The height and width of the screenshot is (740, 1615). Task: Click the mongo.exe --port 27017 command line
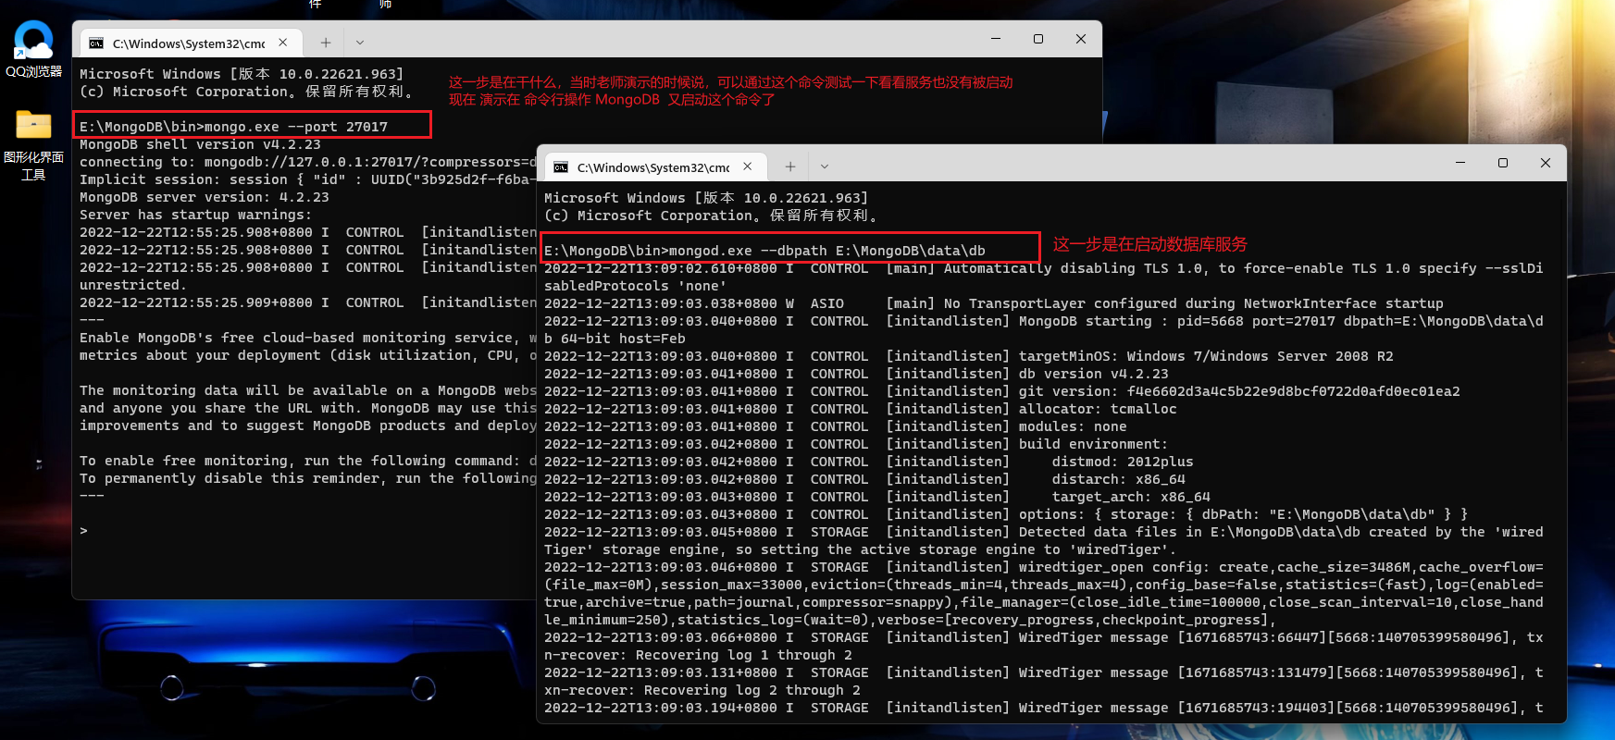[x=234, y=127]
